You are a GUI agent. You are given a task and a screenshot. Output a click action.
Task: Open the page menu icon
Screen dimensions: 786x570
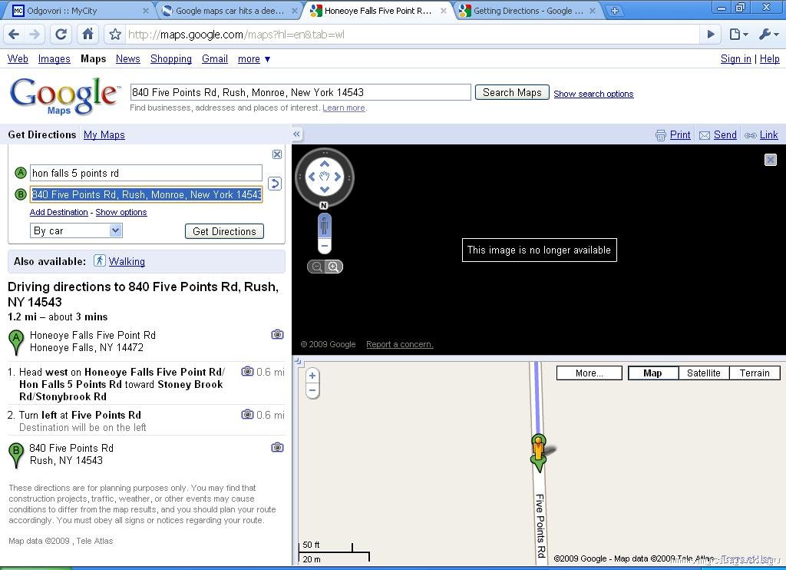pos(738,34)
